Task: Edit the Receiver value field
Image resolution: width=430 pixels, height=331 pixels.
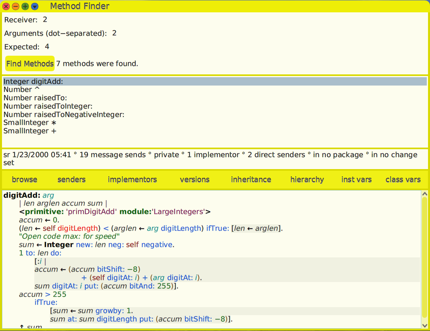Action: click(45, 19)
